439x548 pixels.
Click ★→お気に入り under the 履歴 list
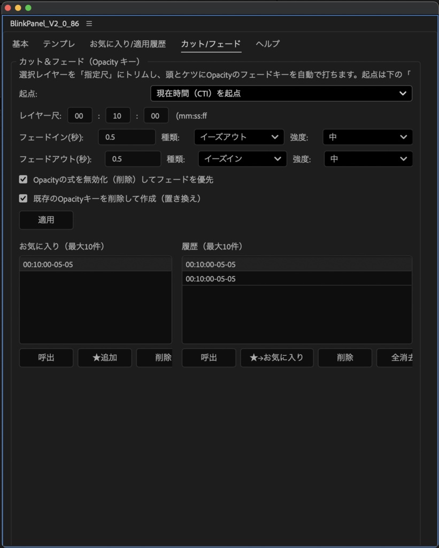276,357
